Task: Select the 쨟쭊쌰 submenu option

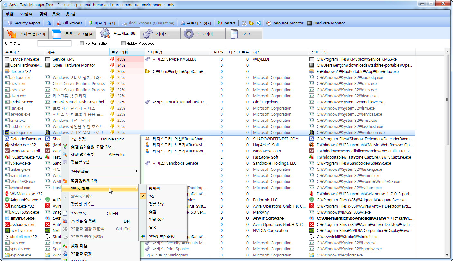Action: (x=163, y=188)
